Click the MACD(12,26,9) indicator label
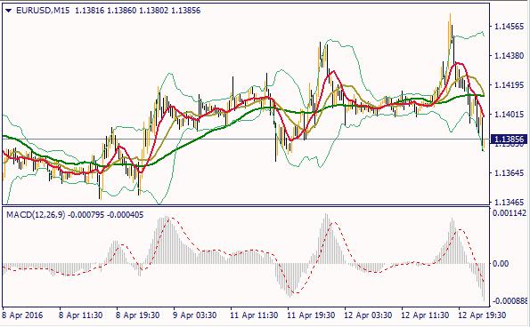The height and width of the screenshot is (327, 530). 36,215
